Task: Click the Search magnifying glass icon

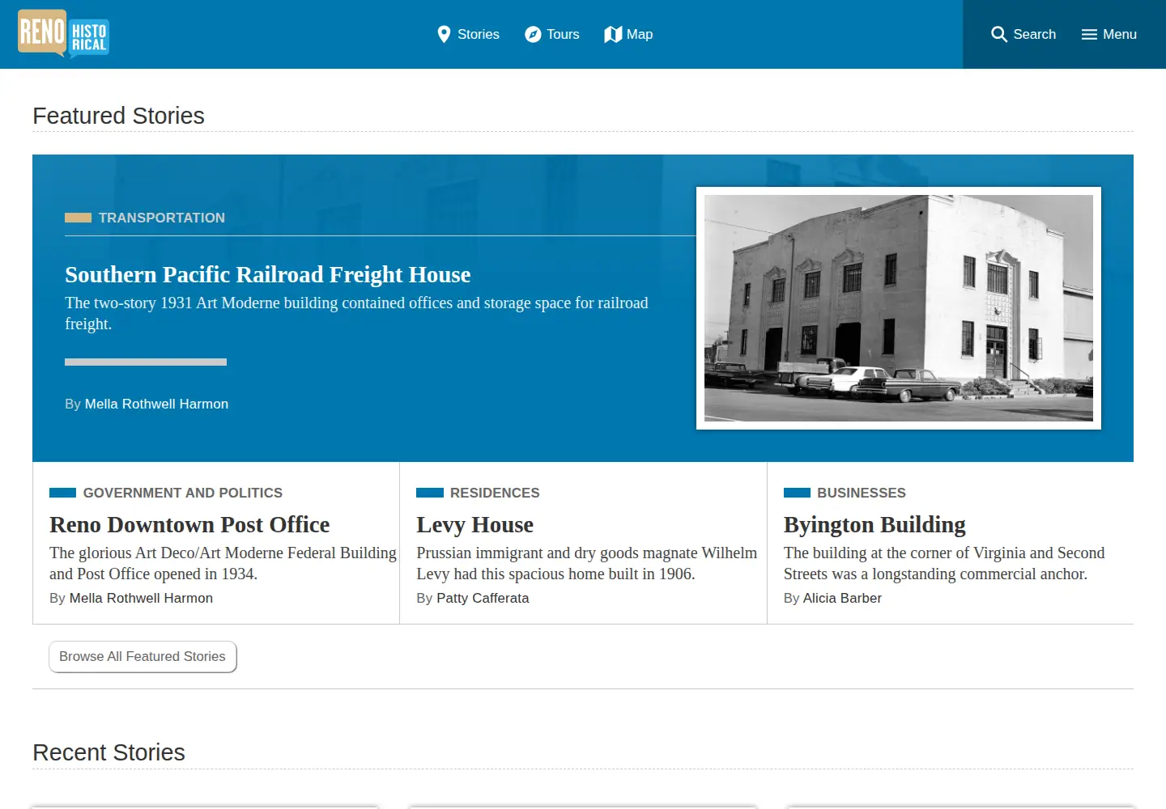Action: pyautogui.click(x=999, y=34)
